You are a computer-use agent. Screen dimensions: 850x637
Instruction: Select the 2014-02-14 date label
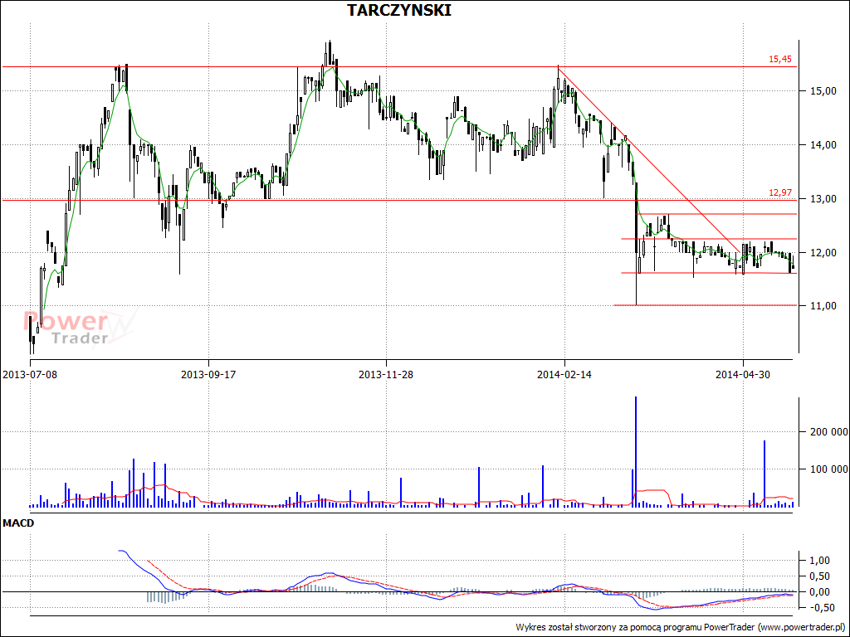tap(564, 374)
